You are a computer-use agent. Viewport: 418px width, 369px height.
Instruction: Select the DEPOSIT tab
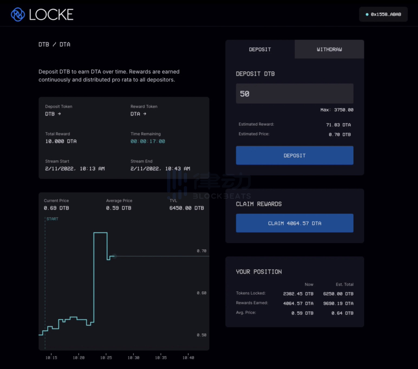point(260,49)
